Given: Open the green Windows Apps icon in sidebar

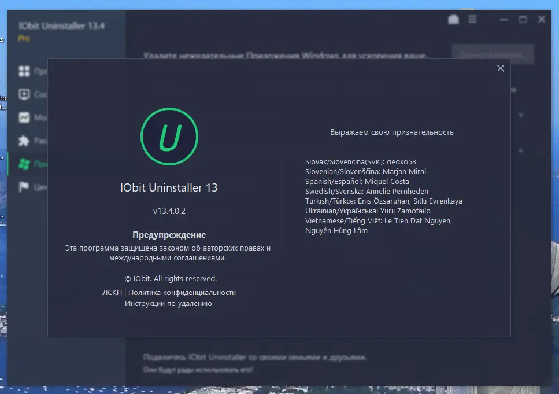Looking at the screenshot, I should click(25, 164).
